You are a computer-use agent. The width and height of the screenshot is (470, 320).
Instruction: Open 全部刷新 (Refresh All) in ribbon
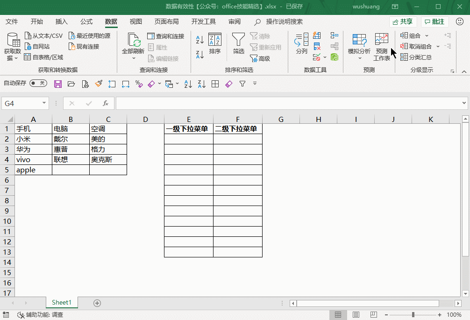click(x=133, y=44)
